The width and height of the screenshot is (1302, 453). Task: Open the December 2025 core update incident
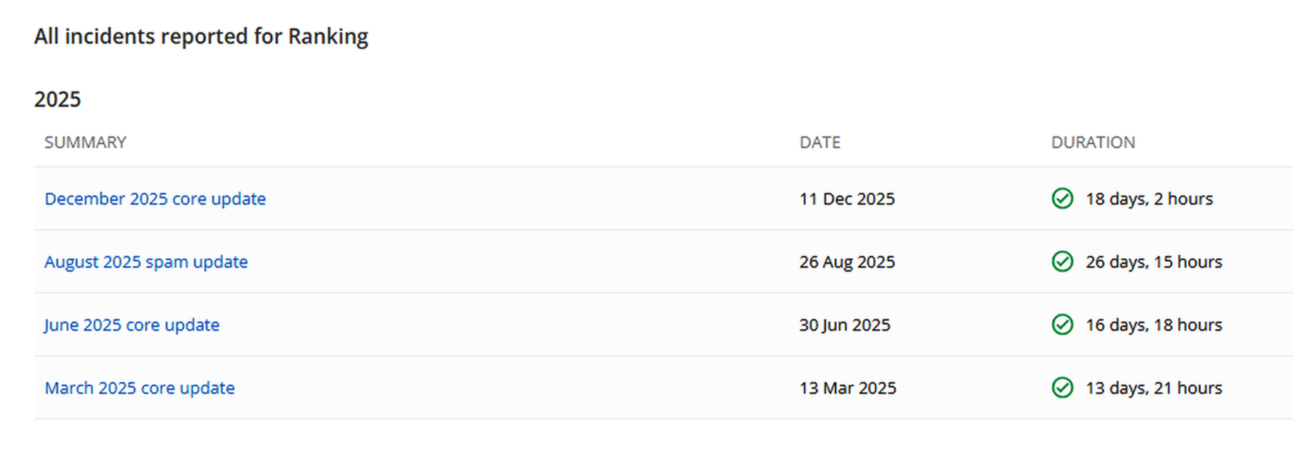tap(155, 199)
